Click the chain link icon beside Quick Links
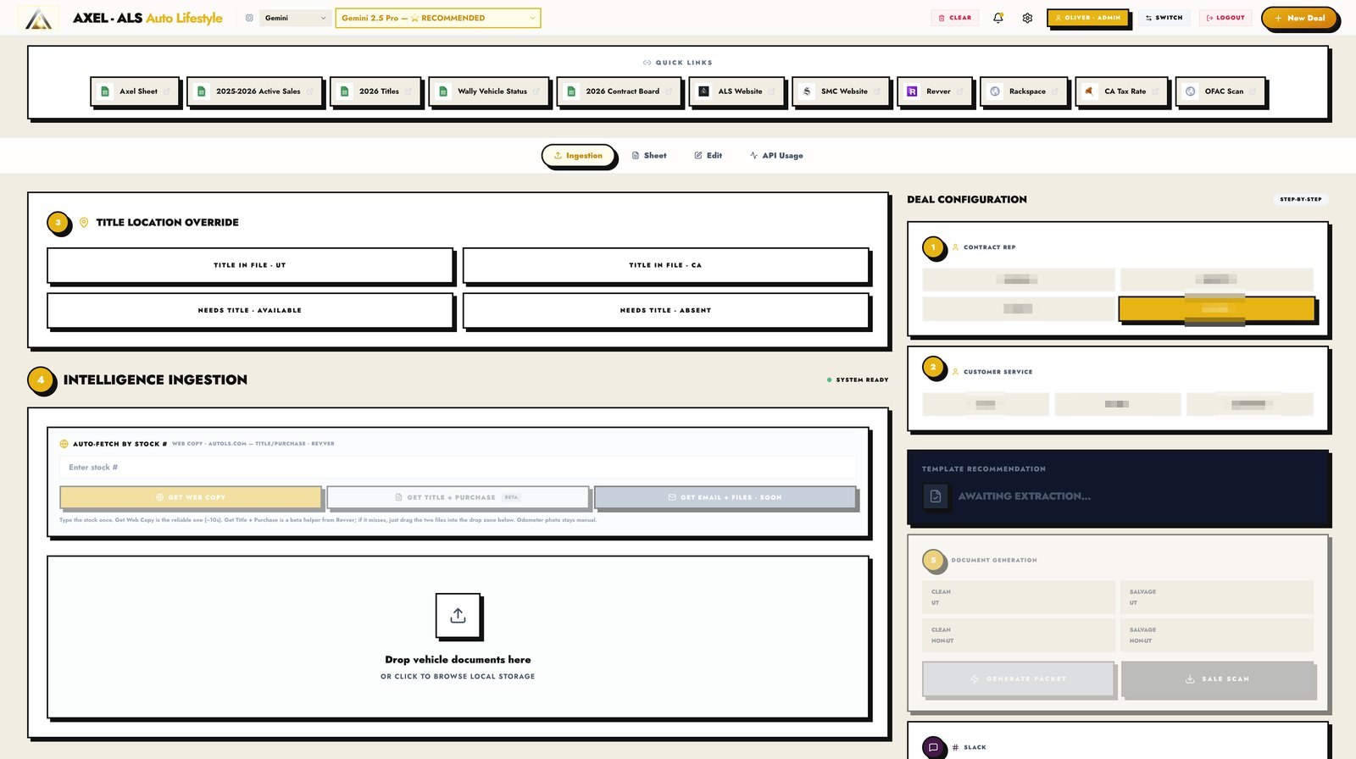This screenshot has height=759, width=1356. (x=647, y=63)
